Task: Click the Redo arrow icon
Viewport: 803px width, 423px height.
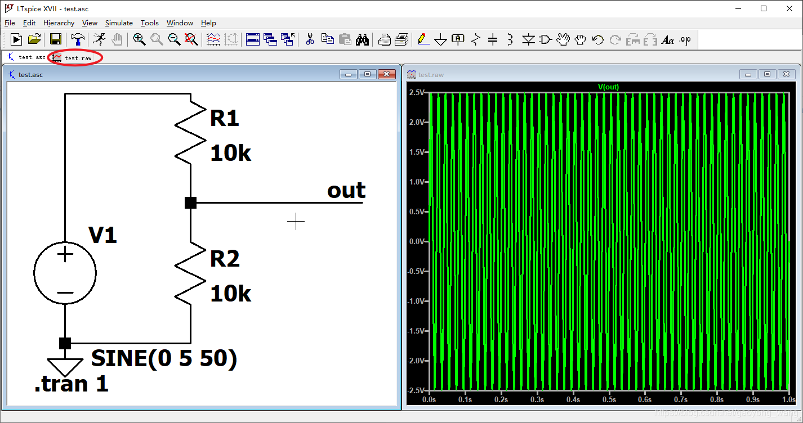Action: [x=615, y=39]
